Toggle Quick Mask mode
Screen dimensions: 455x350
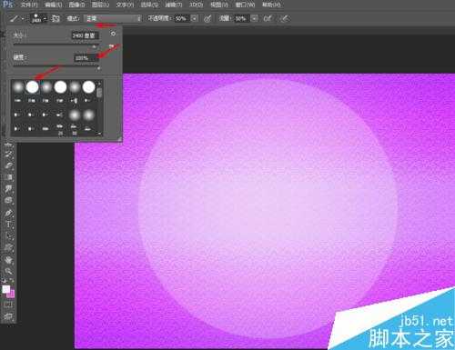pos(8,305)
